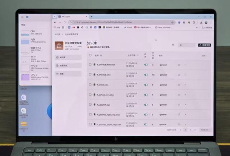Open 知识库 in the left sidebar

point(68,58)
